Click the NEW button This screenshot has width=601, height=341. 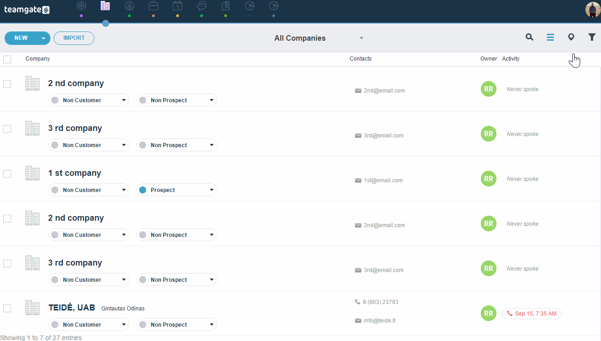point(21,38)
